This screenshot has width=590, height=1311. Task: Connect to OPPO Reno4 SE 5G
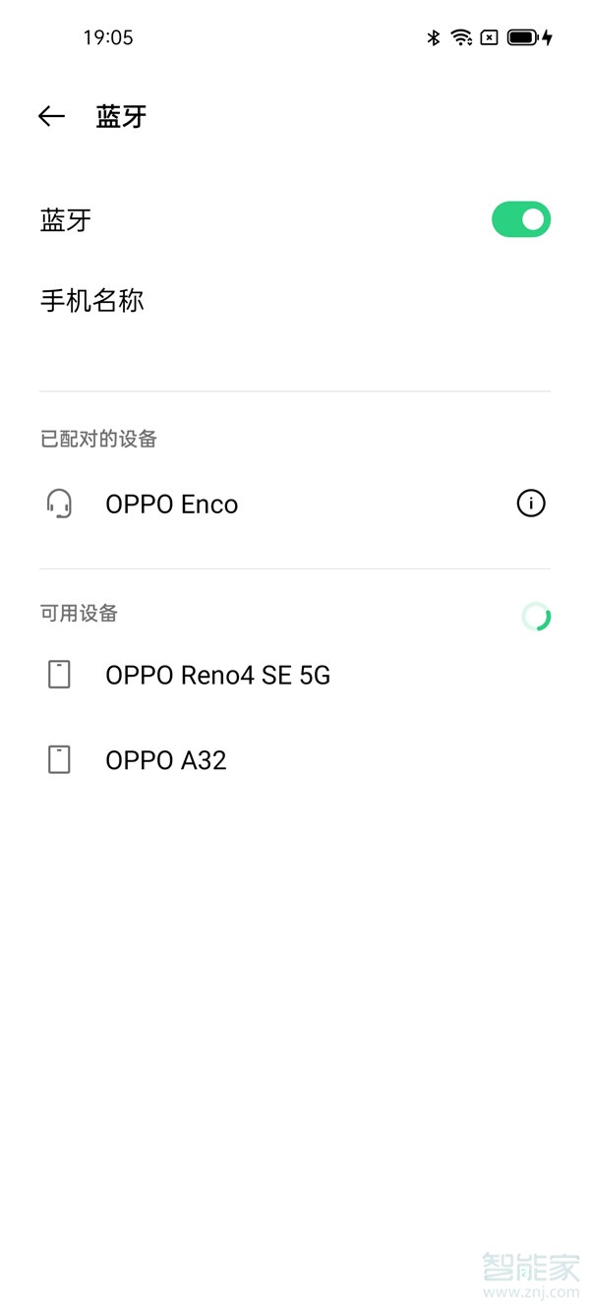click(x=218, y=675)
